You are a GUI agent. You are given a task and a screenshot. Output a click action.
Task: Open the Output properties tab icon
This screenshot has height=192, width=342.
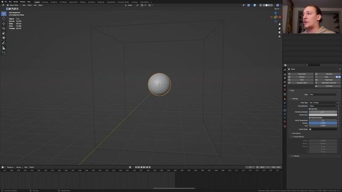285,78
